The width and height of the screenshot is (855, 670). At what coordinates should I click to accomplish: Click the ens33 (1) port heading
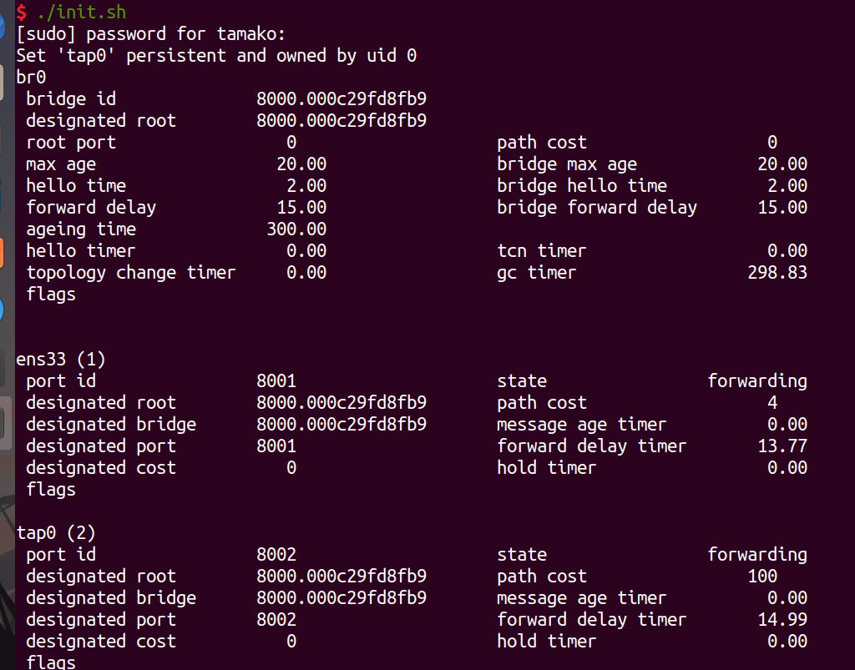click(60, 359)
